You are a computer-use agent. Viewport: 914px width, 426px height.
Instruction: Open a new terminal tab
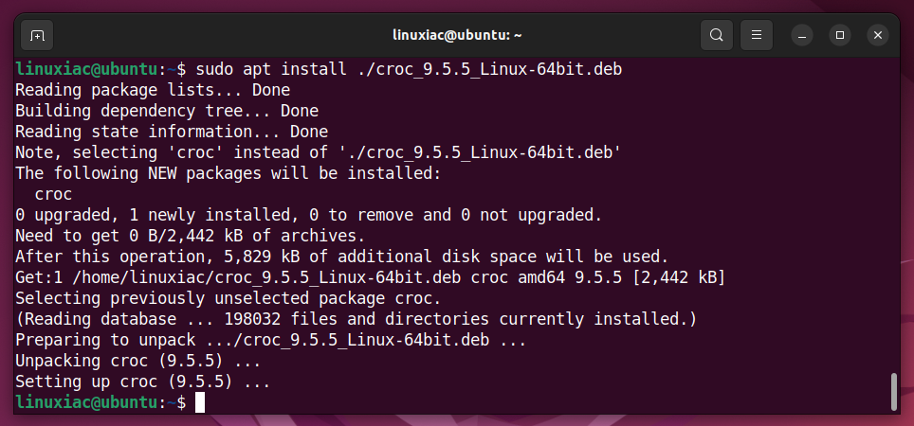[37, 36]
